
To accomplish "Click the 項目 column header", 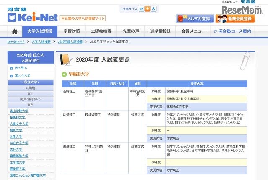I will 138,84.
